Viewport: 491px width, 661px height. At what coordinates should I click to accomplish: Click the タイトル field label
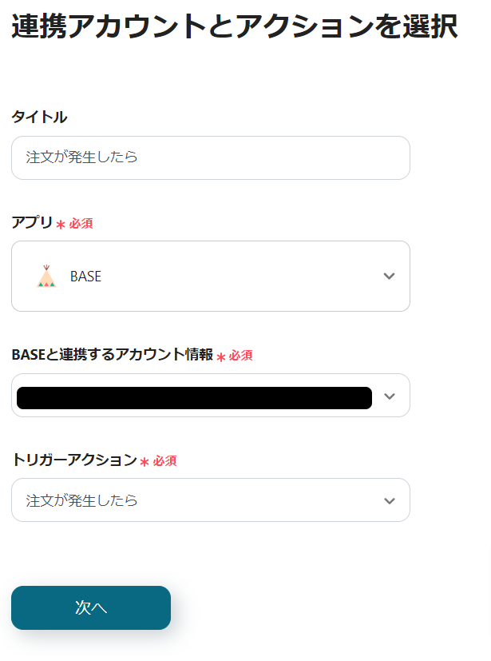[x=39, y=117]
